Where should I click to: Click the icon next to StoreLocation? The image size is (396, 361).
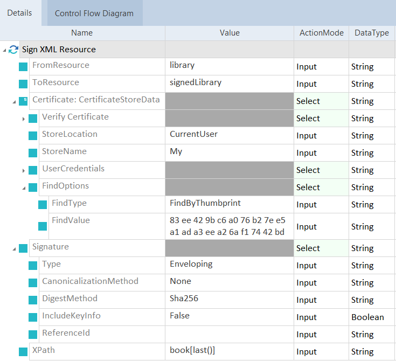[33, 136]
